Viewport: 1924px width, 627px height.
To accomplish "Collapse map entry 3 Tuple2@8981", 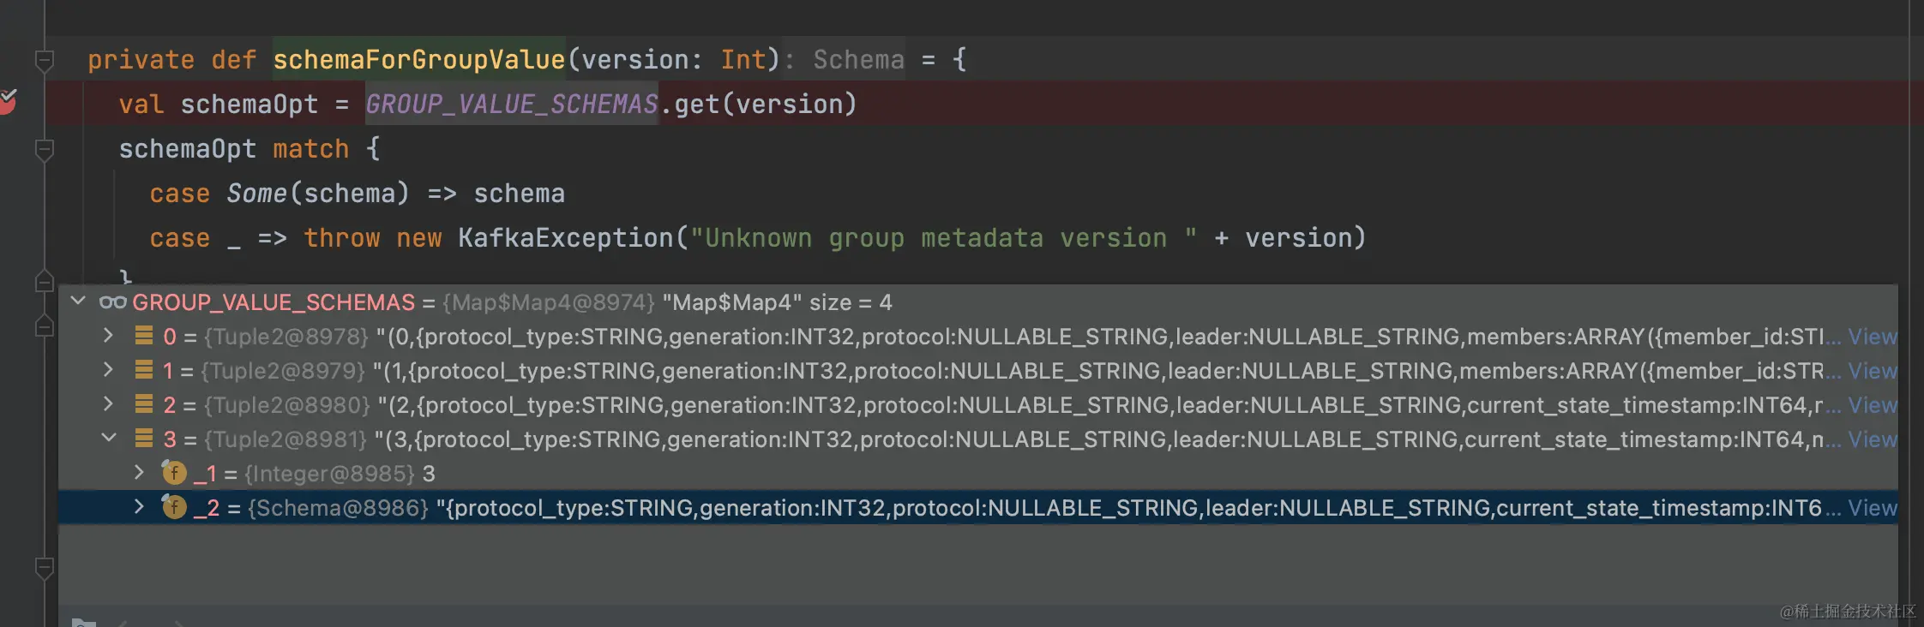I will pos(109,438).
